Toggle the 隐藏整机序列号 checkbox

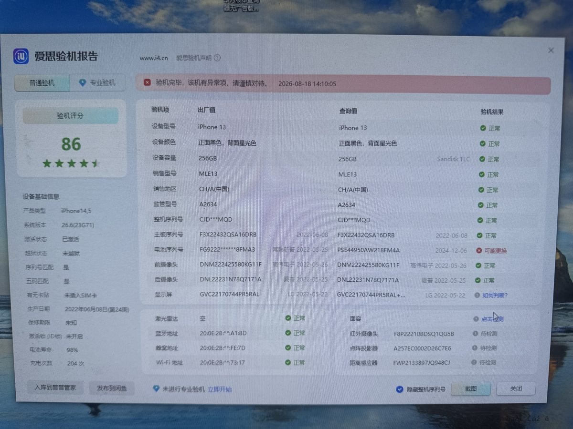[400, 389]
